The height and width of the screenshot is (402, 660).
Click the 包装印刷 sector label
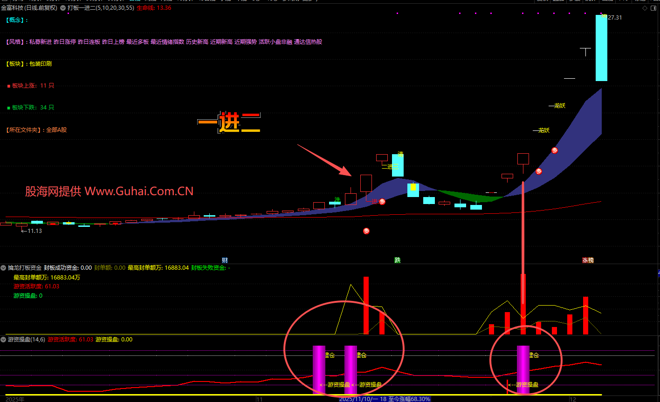point(41,64)
